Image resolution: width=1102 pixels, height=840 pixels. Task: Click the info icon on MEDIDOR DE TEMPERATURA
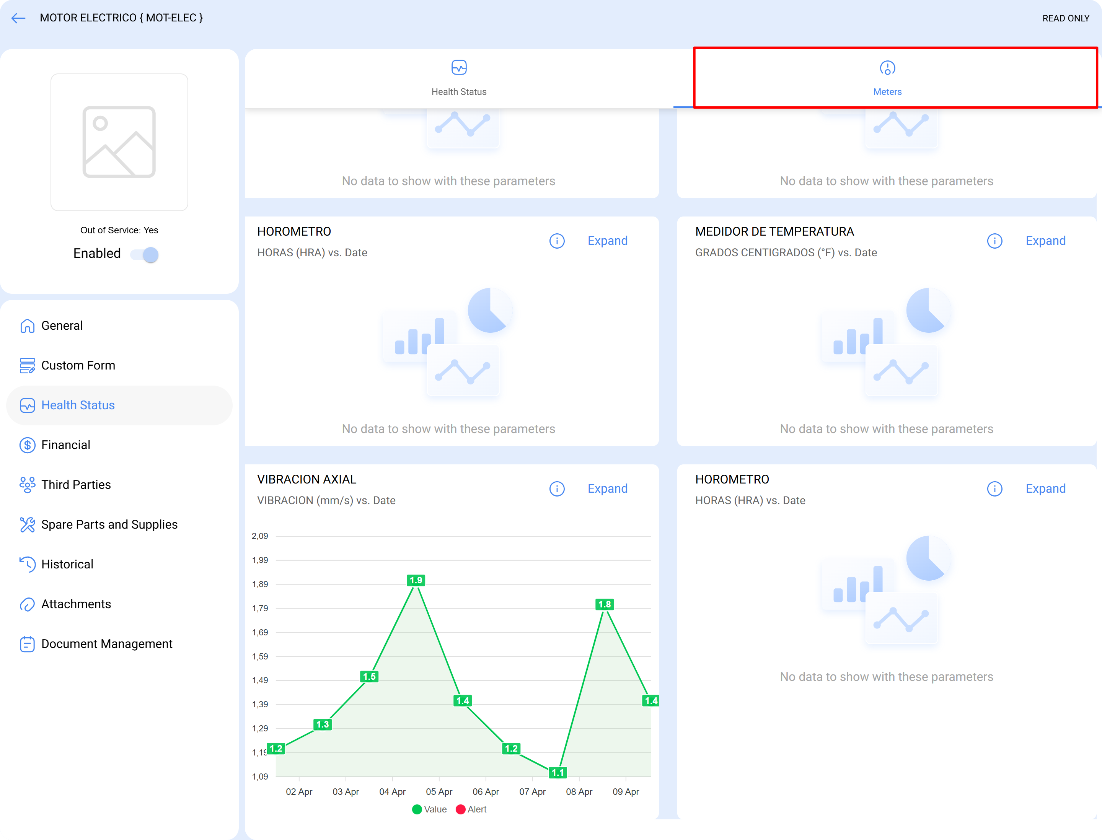coord(994,241)
